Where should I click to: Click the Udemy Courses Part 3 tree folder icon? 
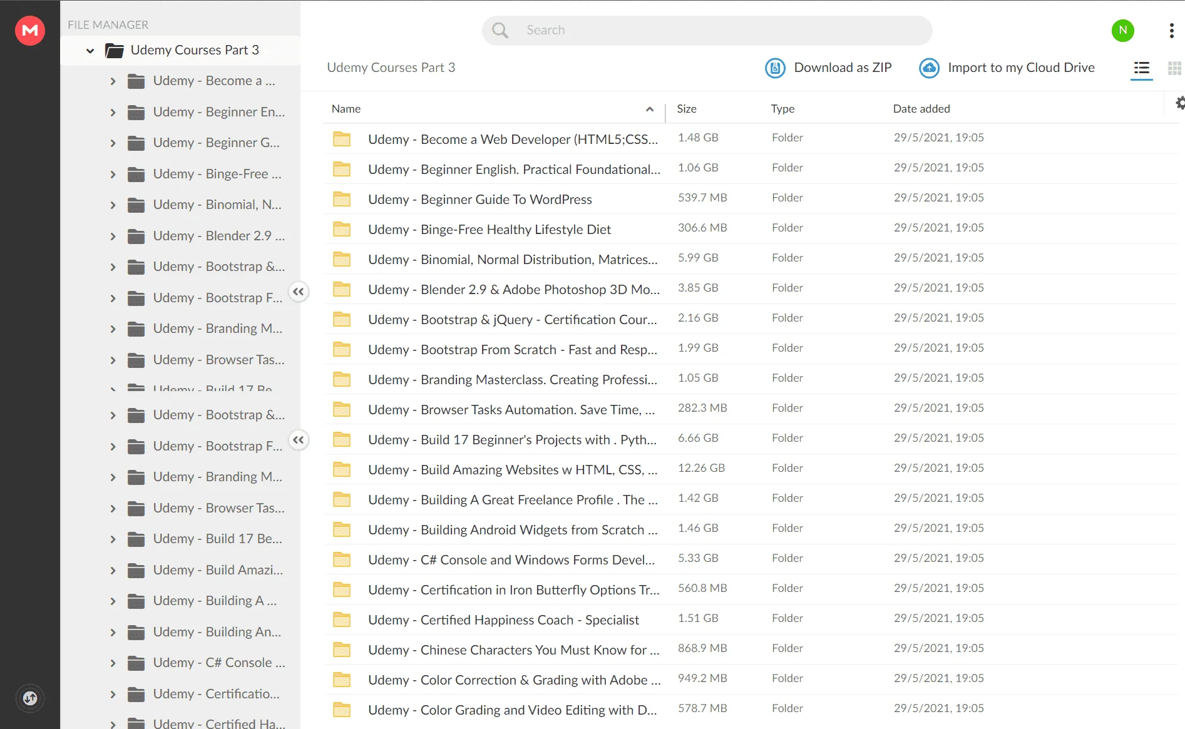click(x=115, y=50)
